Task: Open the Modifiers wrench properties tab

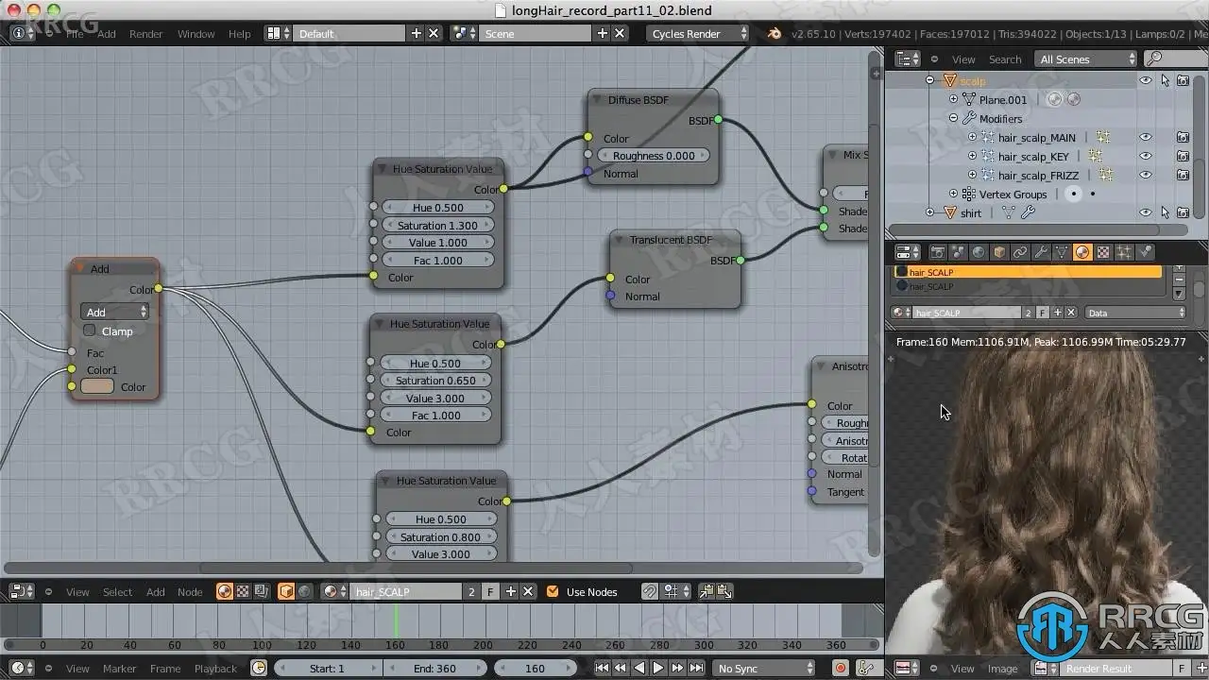Action: coord(1041,252)
